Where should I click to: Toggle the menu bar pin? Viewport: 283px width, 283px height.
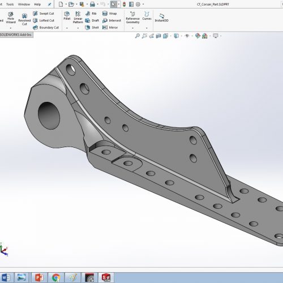tap(49, 5)
